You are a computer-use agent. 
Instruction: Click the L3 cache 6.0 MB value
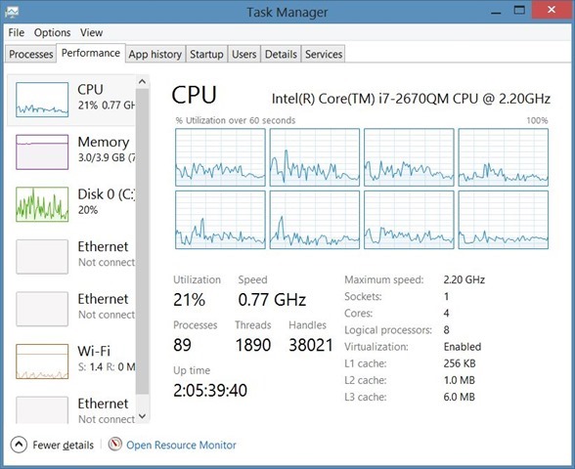tap(460, 397)
